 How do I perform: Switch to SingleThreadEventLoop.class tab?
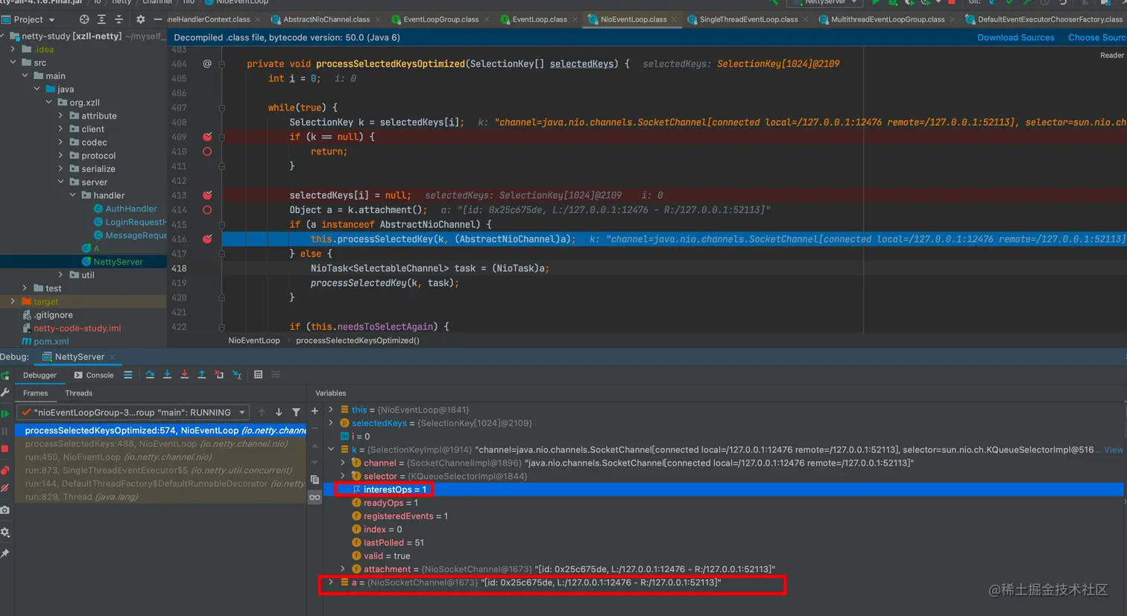click(x=748, y=19)
